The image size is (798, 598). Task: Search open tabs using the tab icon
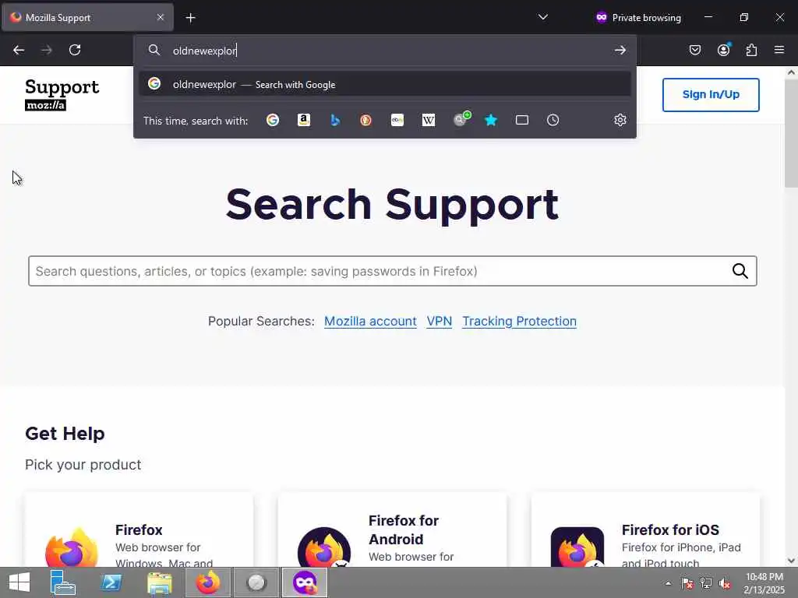(521, 120)
